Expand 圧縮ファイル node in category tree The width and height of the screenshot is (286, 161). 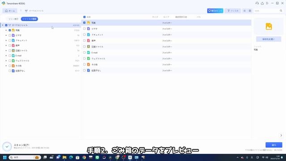pyautogui.click(x=6, y=51)
